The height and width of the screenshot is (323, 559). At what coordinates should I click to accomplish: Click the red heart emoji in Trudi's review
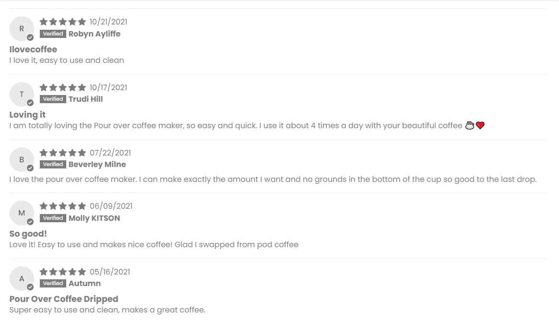[480, 126]
